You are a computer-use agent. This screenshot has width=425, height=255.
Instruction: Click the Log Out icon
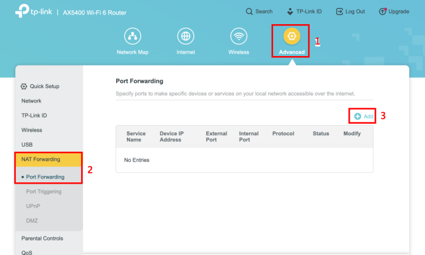pyautogui.click(x=339, y=11)
